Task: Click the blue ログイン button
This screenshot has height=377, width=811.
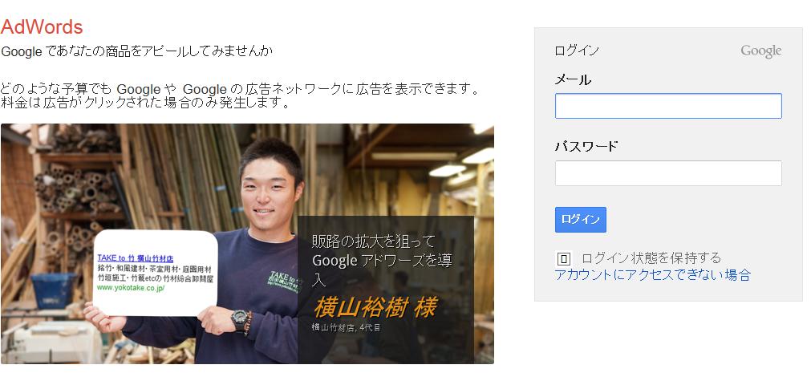Action: tap(580, 220)
